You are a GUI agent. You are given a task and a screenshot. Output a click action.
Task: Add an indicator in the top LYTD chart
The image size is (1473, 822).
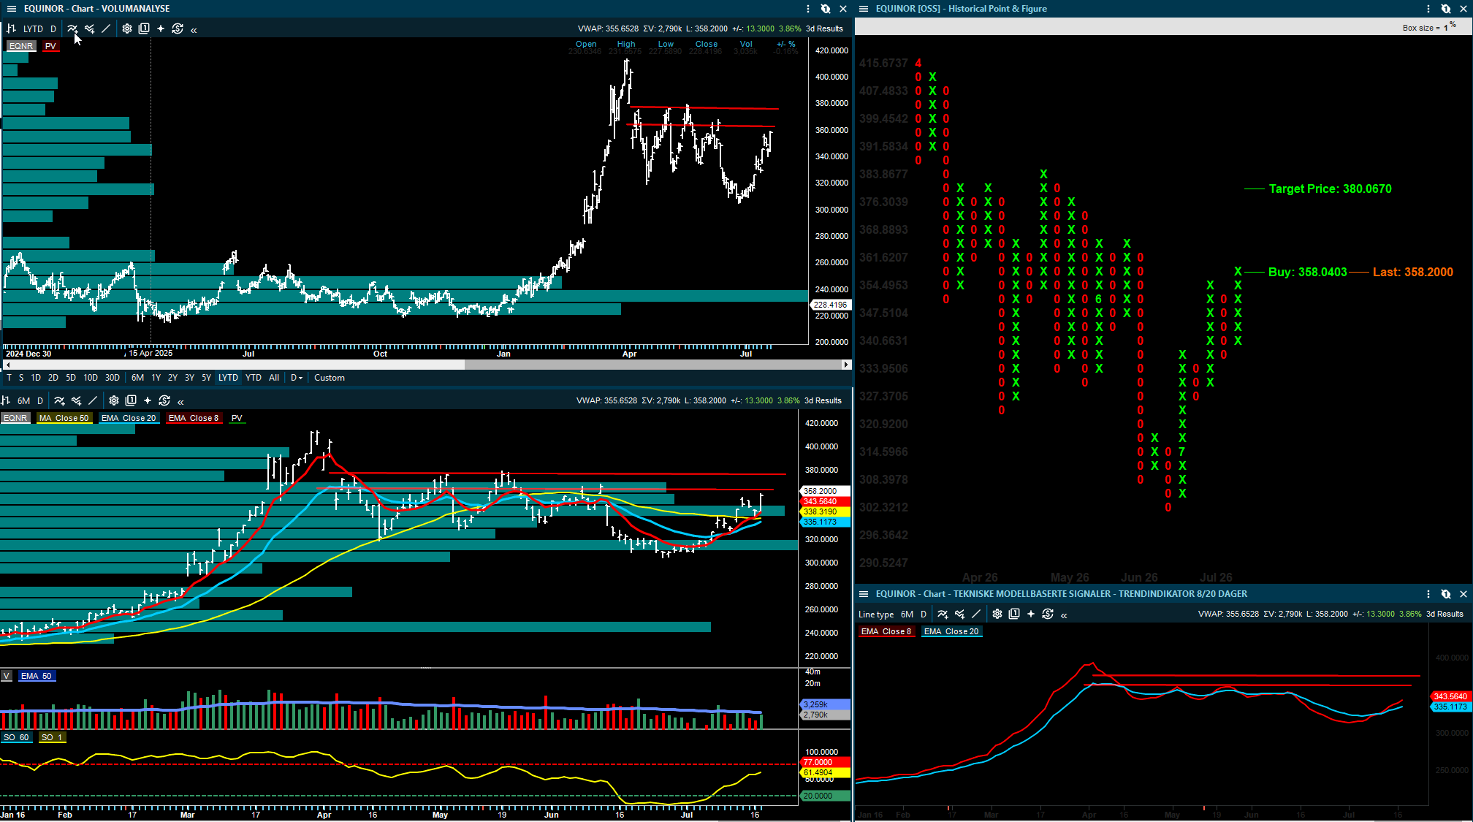[x=72, y=29]
